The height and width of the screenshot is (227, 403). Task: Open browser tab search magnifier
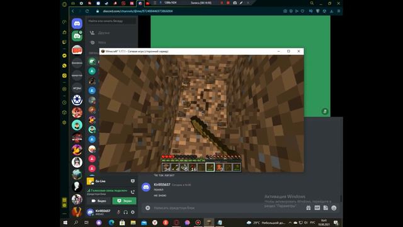pos(312,3)
